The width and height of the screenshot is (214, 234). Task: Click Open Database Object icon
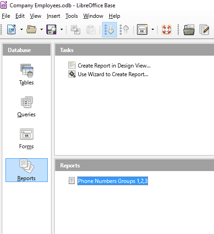click(x=189, y=30)
